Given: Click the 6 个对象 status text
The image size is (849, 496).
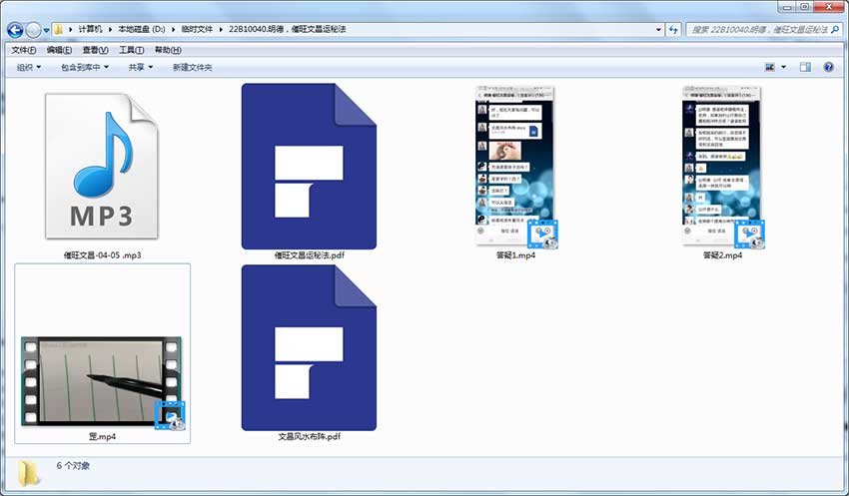Looking at the screenshot, I should 74,466.
